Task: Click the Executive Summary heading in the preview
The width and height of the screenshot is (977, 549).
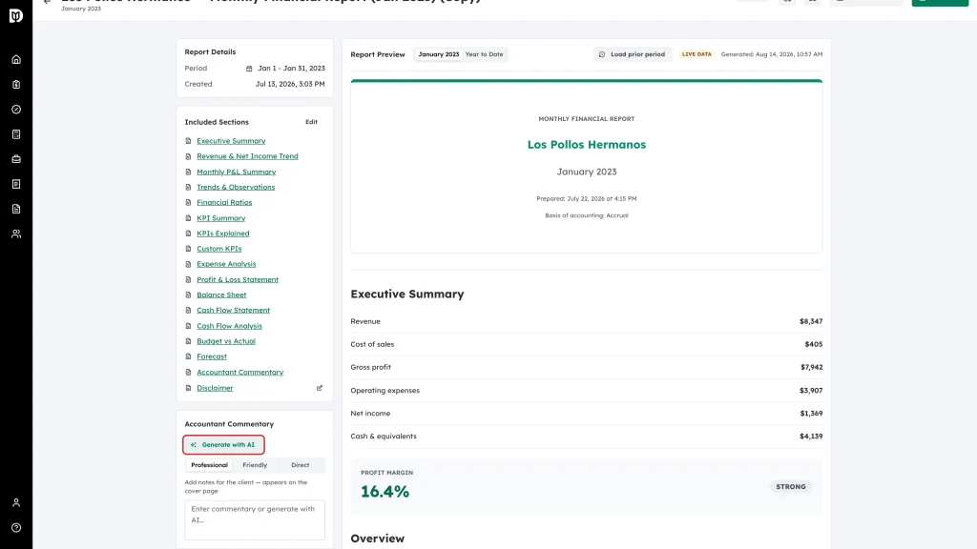Action: pyautogui.click(x=406, y=295)
